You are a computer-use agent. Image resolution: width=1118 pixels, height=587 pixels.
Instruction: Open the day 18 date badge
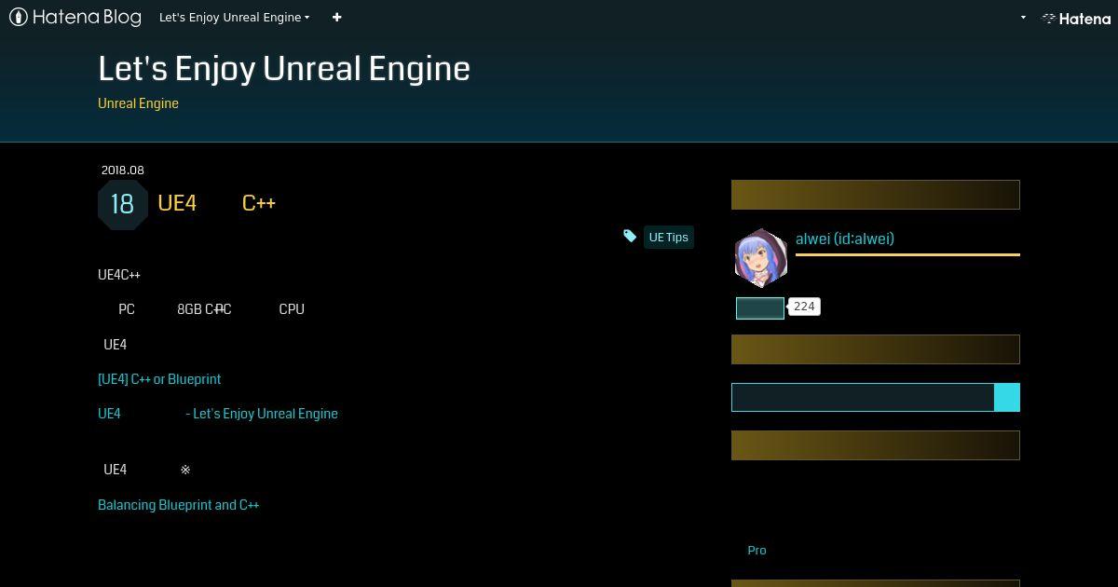[122, 204]
